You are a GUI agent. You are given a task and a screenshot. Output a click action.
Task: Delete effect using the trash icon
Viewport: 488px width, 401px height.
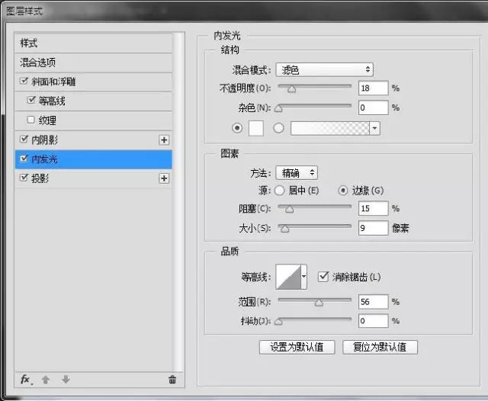[172, 380]
